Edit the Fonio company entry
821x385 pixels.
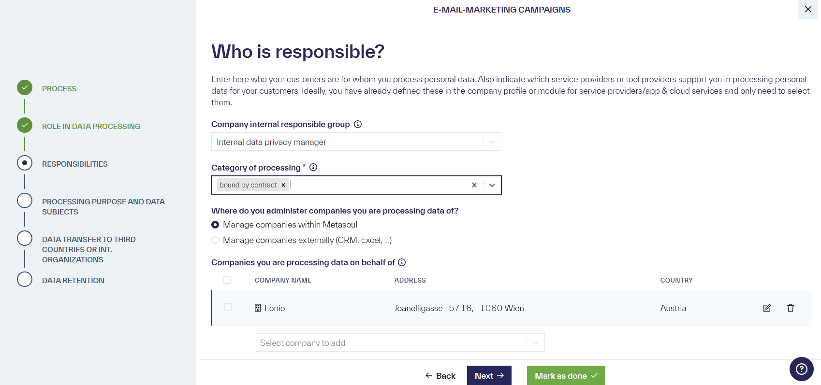point(767,308)
